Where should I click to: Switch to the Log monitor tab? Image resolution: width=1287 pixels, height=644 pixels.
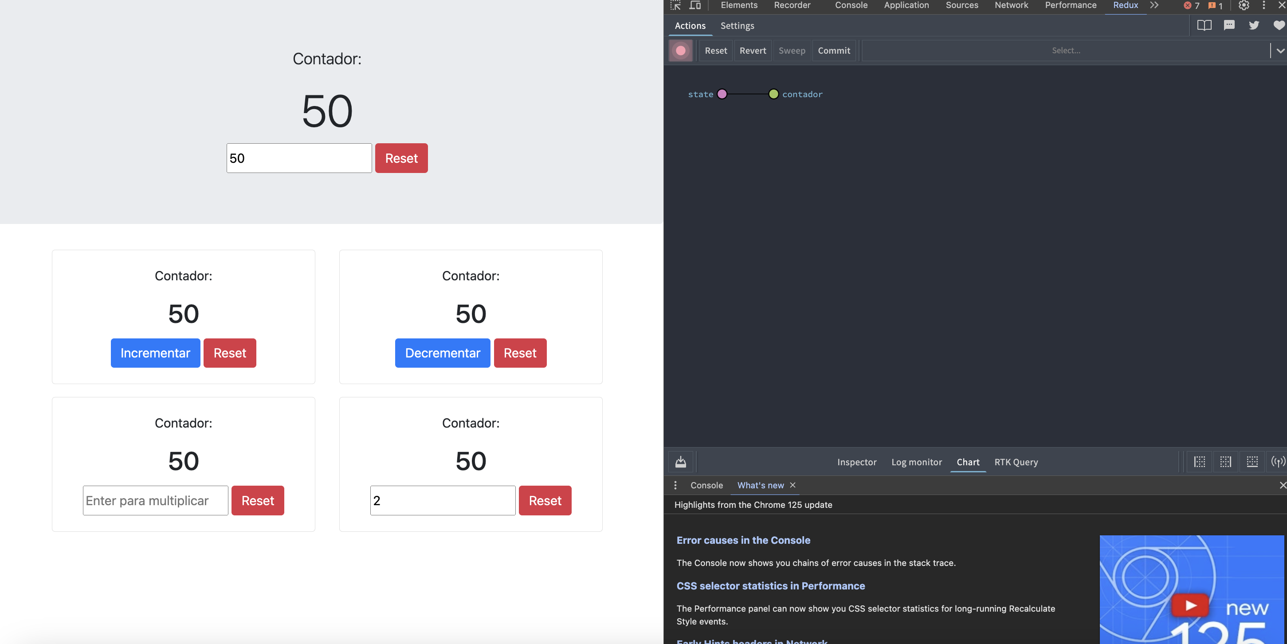click(x=916, y=462)
